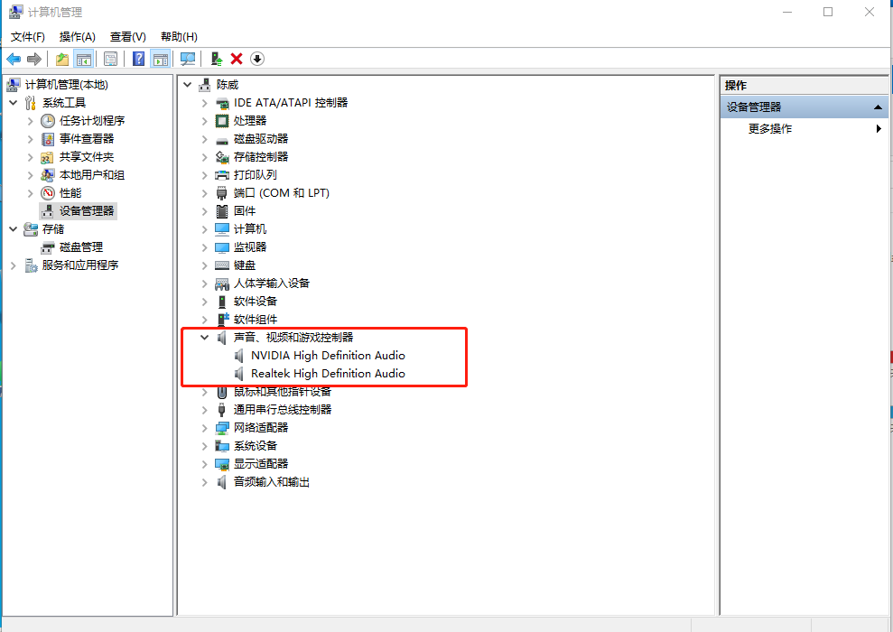This screenshot has height=632, width=893.
Task: Toggle the show/hide action pane button
Action: pyautogui.click(x=161, y=59)
